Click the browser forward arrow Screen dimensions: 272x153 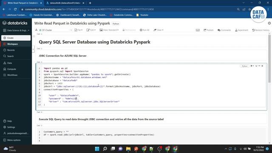pyautogui.click(x=9, y=9)
